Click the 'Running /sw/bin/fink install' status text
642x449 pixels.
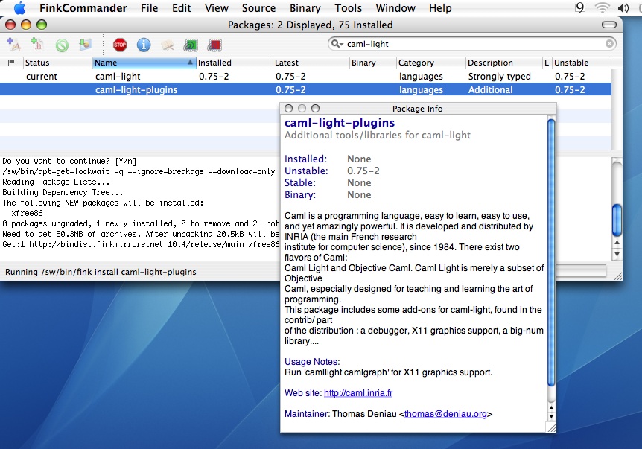[x=101, y=272]
